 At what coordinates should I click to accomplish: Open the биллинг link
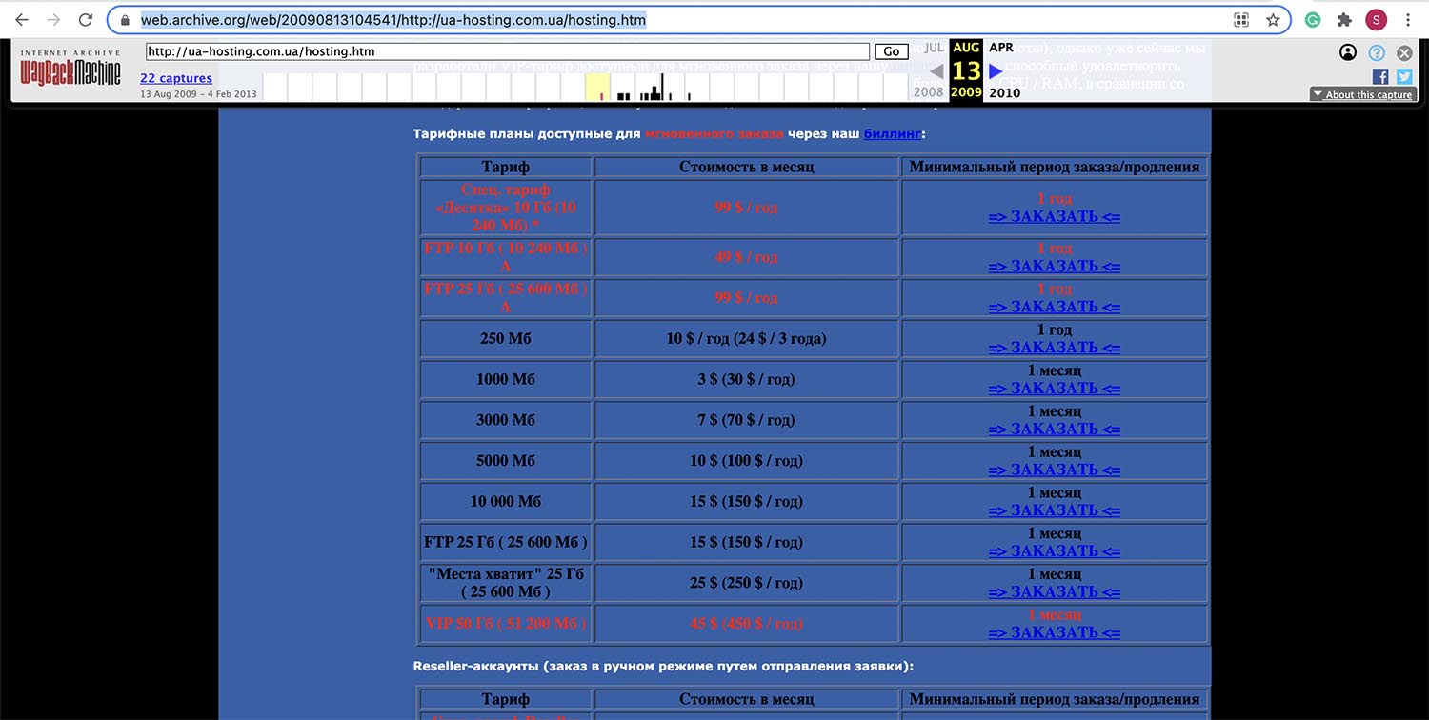point(892,134)
